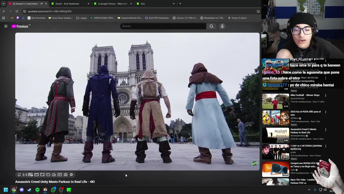Click the clapperboard cinema mode icon
This screenshot has height=194, width=344.
[37, 175]
